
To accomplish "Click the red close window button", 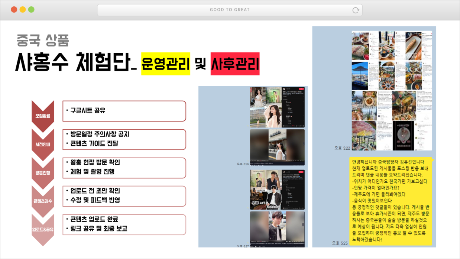I will (14, 10).
